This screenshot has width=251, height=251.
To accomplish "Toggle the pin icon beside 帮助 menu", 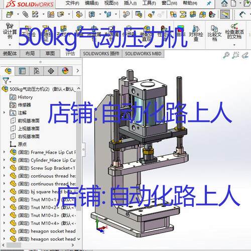I will [209, 3].
